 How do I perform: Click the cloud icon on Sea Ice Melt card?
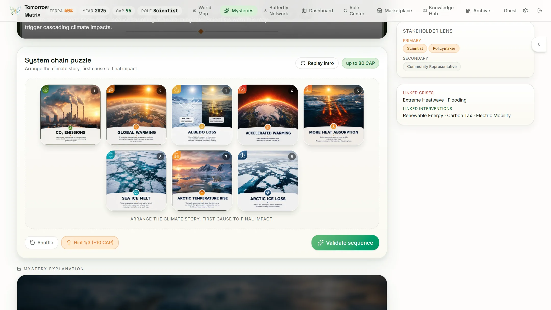click(x=111, y=155)
